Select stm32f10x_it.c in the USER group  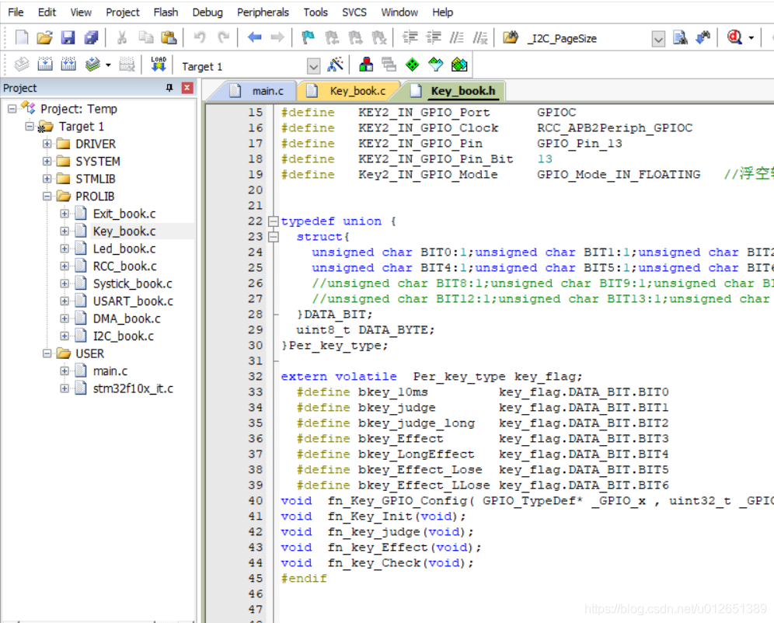coord(133,388)
